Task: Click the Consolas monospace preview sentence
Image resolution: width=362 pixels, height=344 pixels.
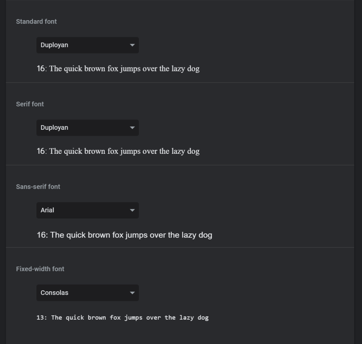Action: (123, 317)
